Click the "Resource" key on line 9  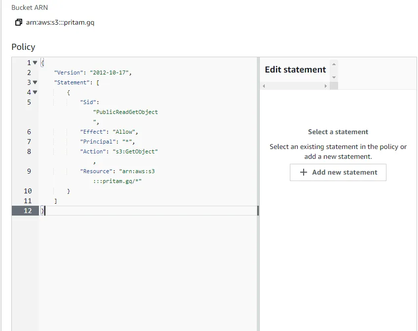(x=96, y=171)
